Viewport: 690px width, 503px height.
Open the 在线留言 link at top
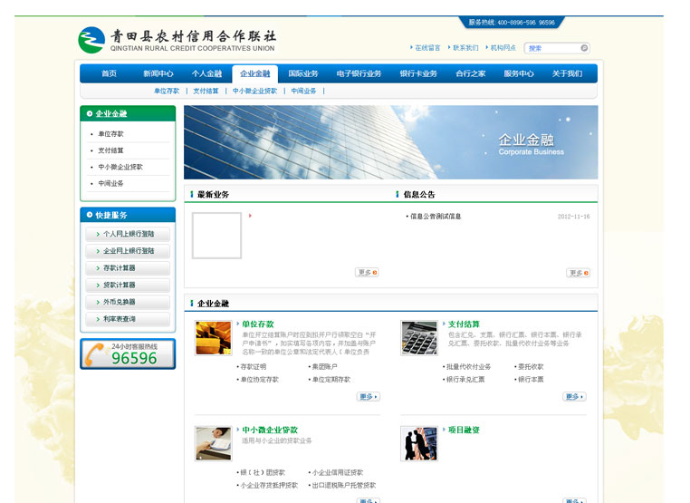click(427, 48)
